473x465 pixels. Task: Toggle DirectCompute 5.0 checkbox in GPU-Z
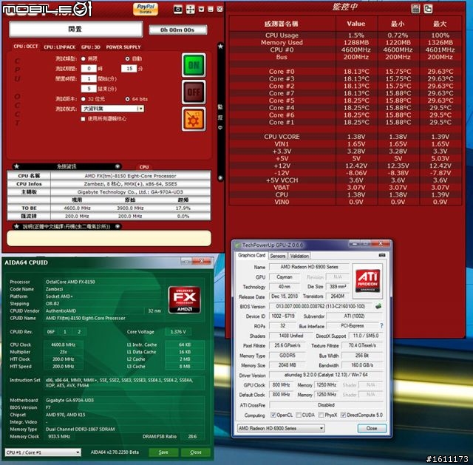[343, 415]
